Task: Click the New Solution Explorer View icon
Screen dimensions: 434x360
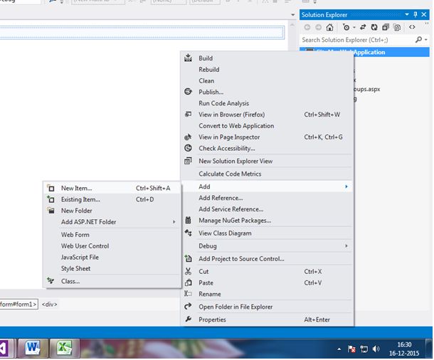Action: click(x=189, y=161)
